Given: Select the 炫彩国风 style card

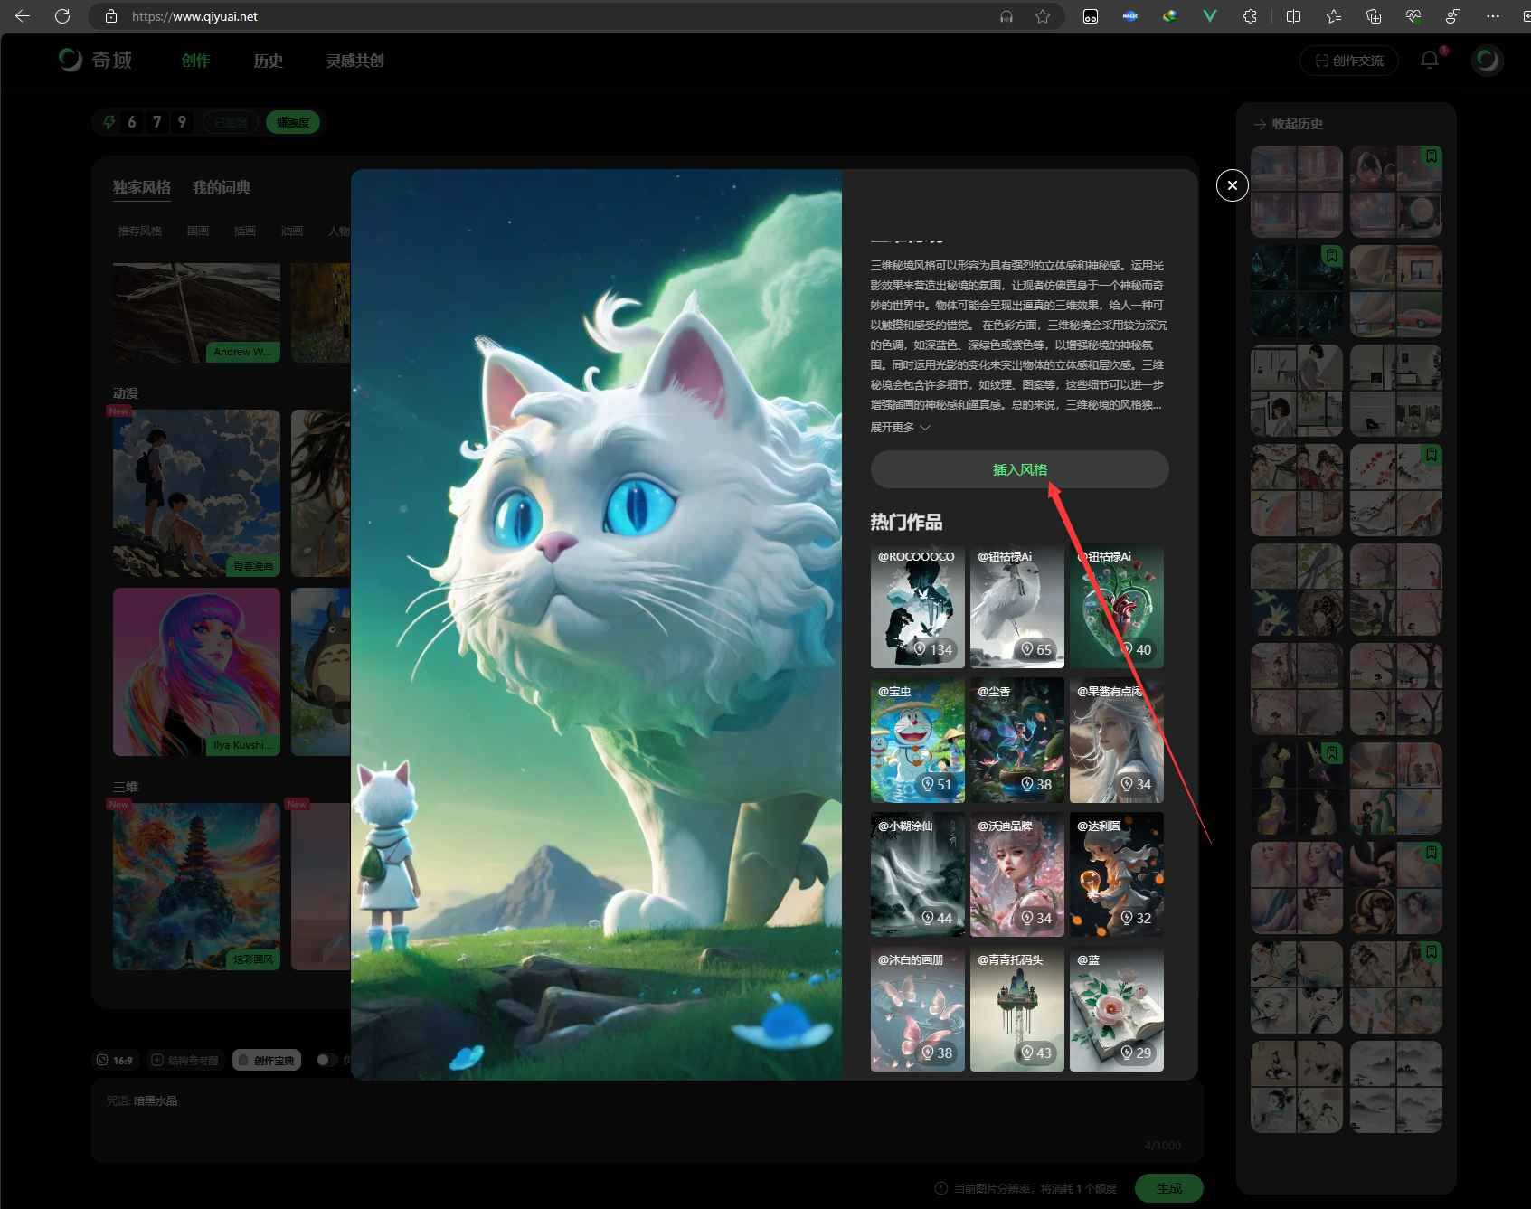Looking at the screenshot, I should 196,886.
